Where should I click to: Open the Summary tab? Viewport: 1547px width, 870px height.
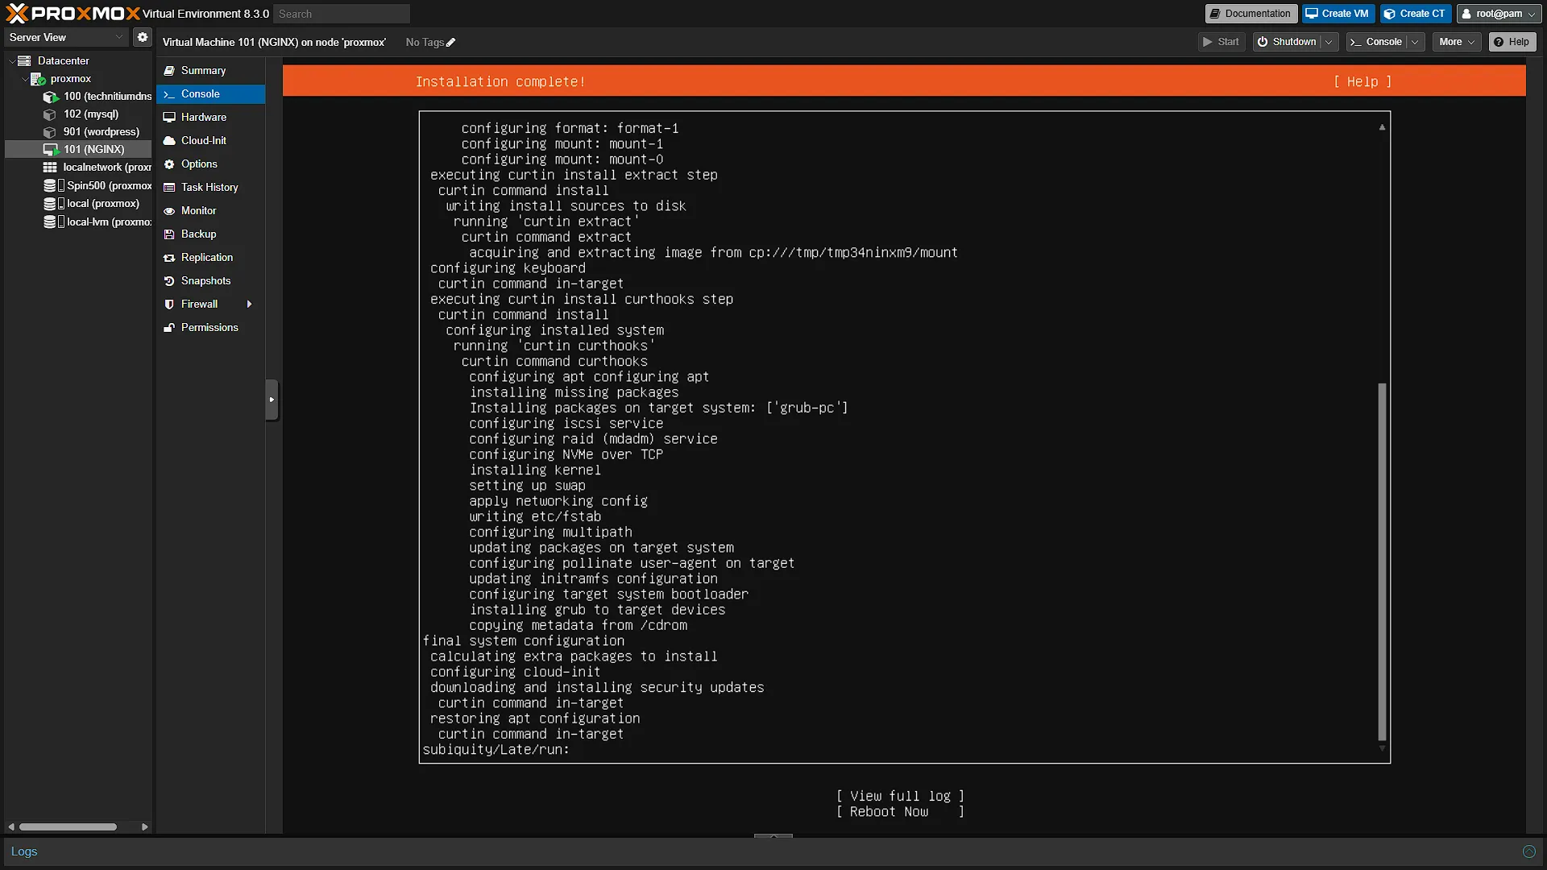point(210,71)
